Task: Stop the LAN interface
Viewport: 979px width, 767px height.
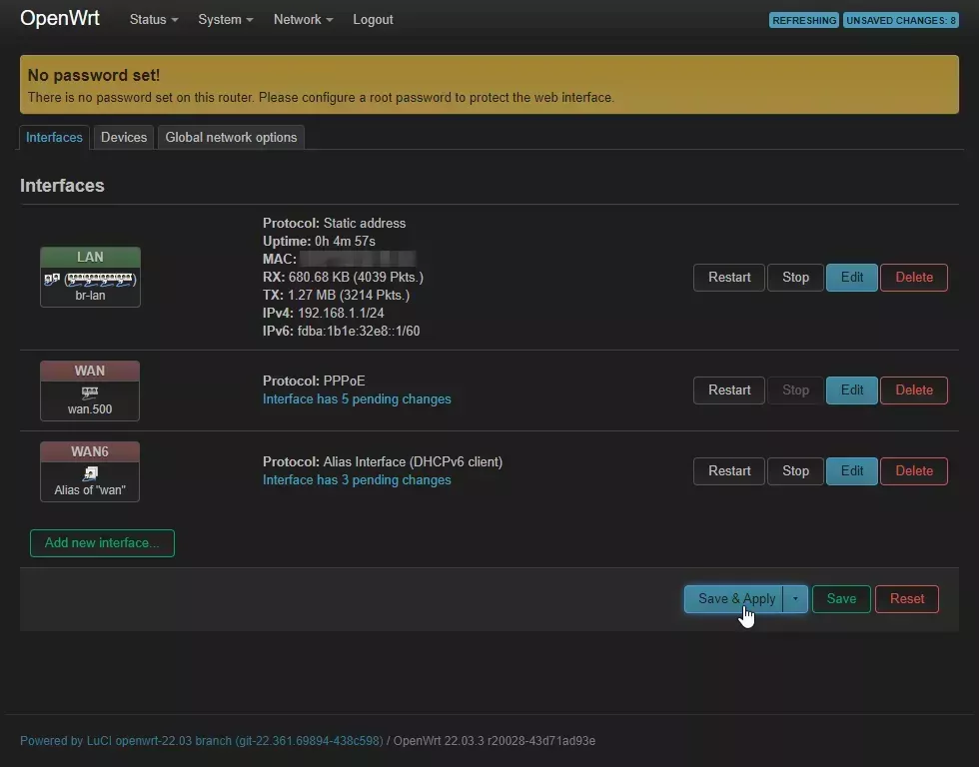Action: 795,277
